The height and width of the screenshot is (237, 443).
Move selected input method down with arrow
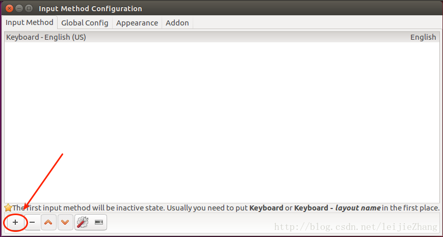65,223
